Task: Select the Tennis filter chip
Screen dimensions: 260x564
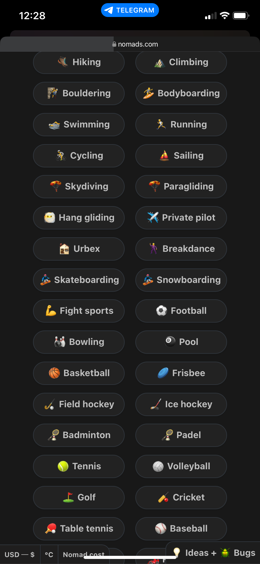Action: (x=79, y=466)
